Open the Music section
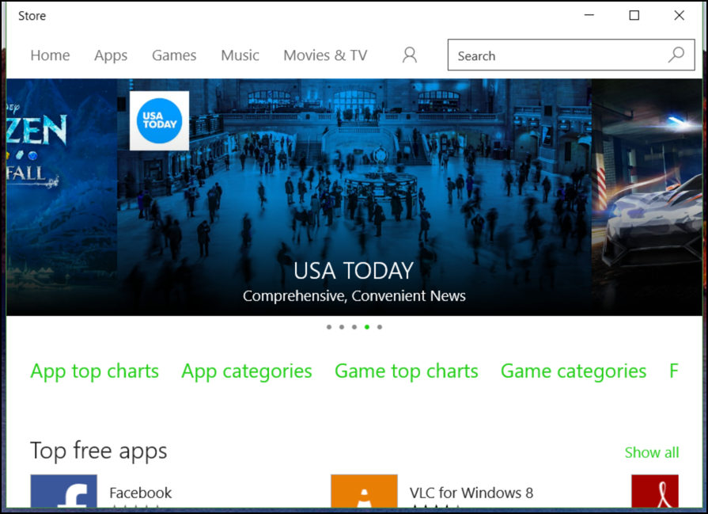The image size is (708, 514). click(x=240, y=55)
